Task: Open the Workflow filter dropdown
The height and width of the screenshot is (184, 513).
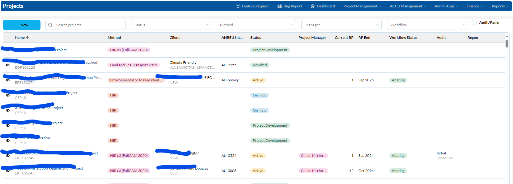Action: (427, 25)
